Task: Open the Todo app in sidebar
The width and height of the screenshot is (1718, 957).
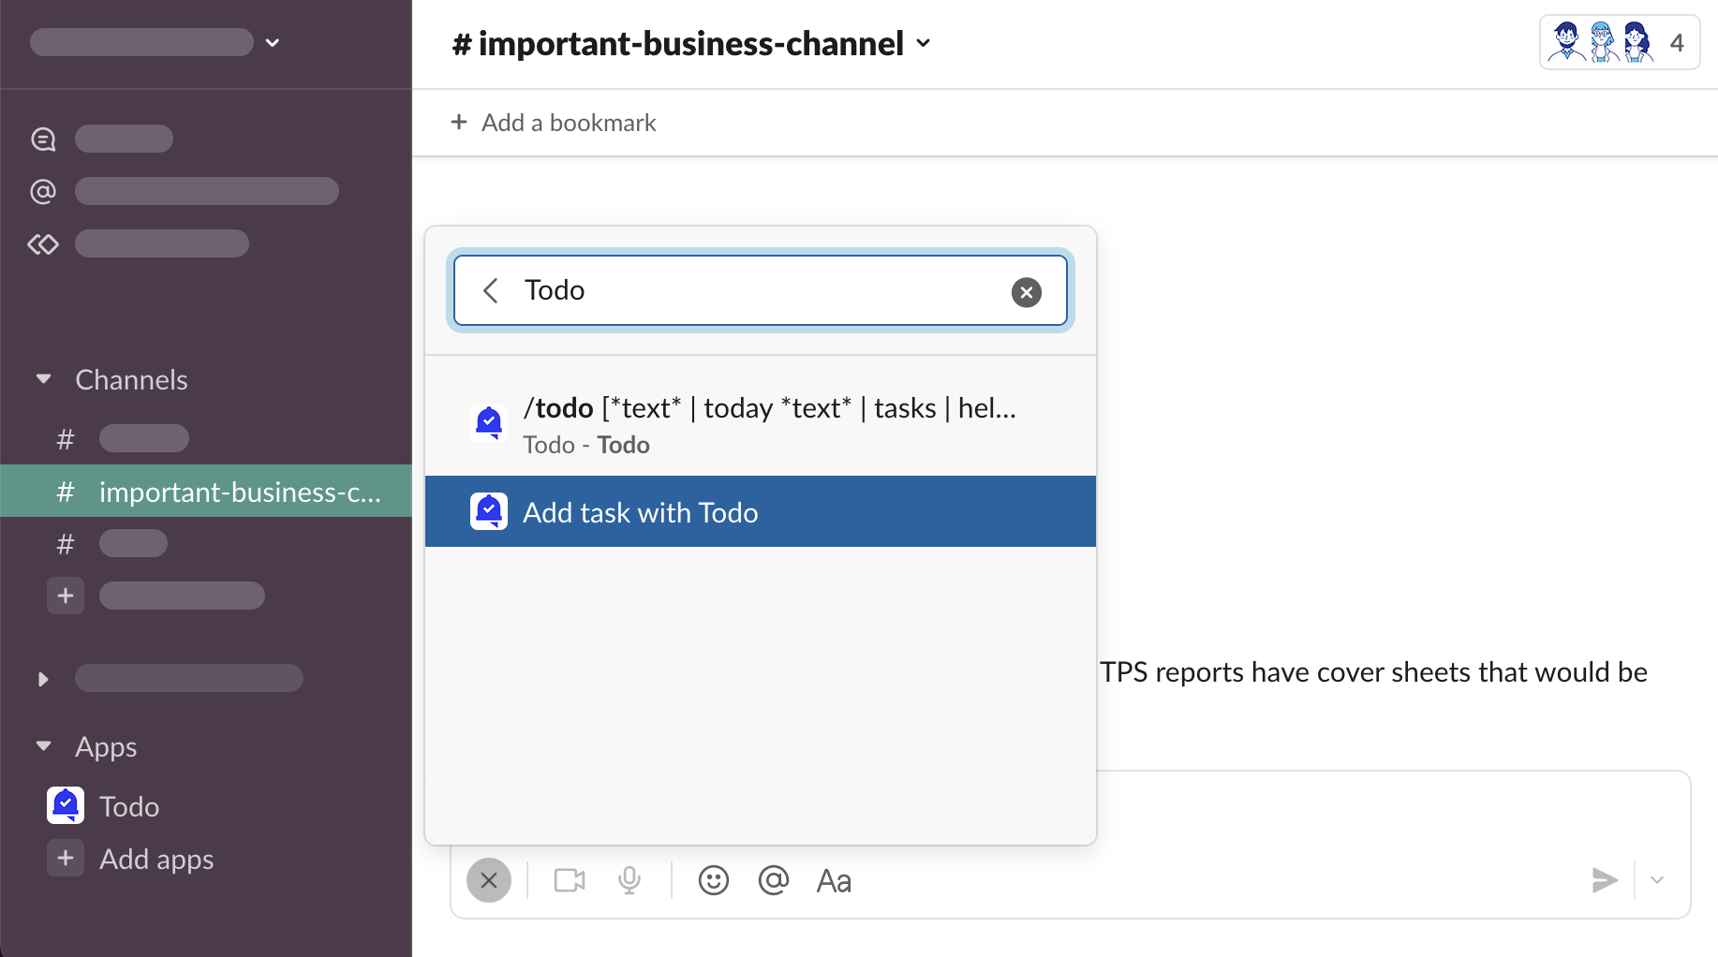Action: [128, 806]
